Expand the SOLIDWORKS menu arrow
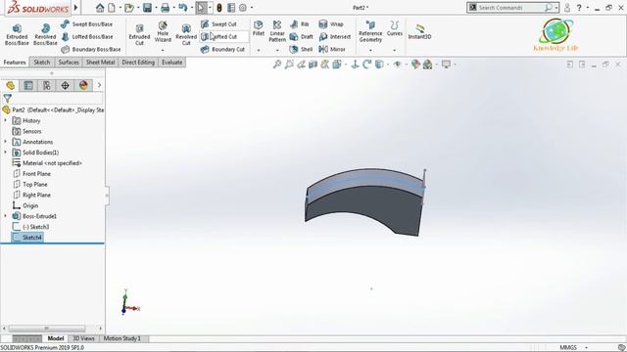Viewport: 627px width, 352px height. (x=76, y=8)
